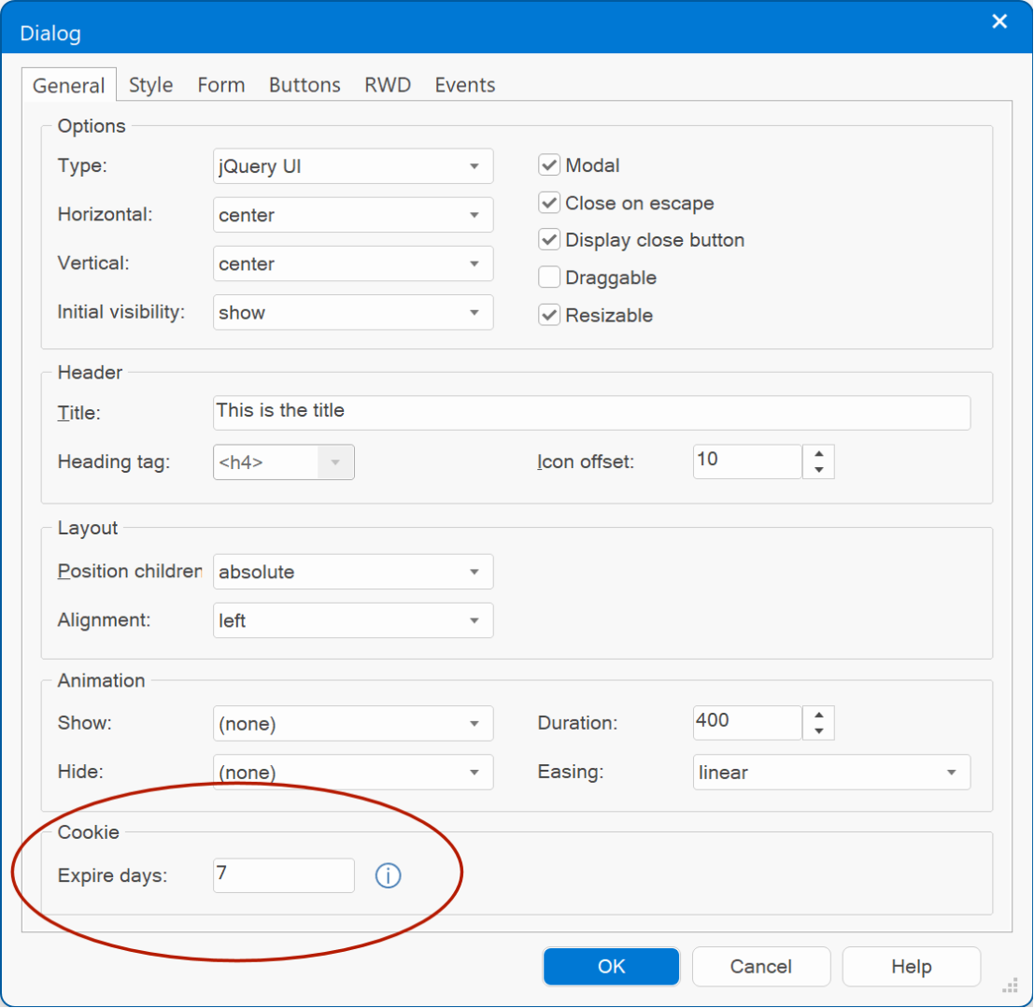Open the Events tab
This screenshot has width=1034, height=1008.
465,85
